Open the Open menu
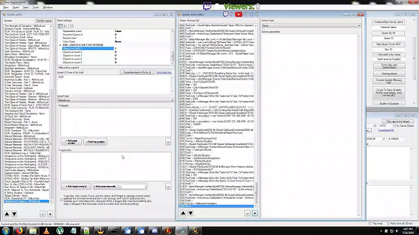419x235 pixels. tap(16, 8)
